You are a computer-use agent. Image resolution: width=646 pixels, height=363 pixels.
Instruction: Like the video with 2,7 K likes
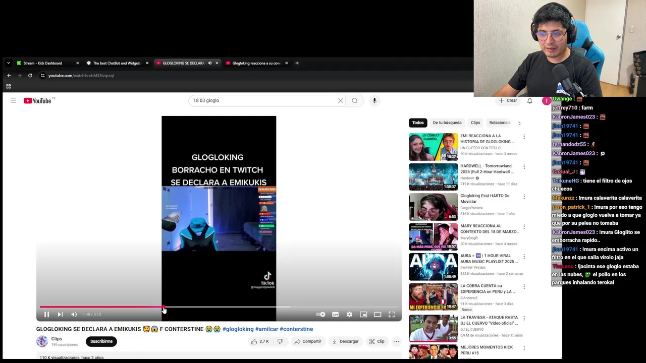coord(260,341)
